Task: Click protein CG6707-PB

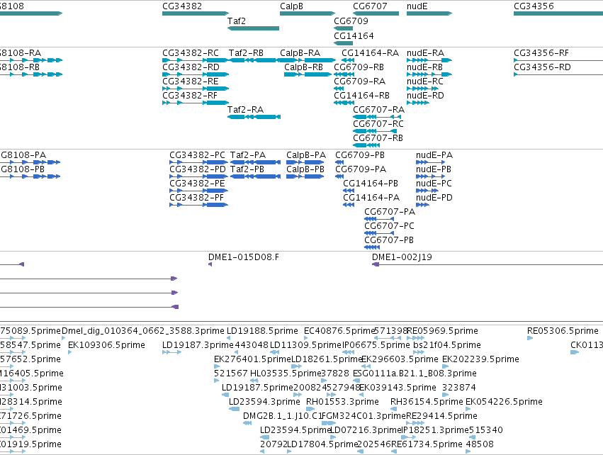Action: pyautogui.click(x=389, y=240)
